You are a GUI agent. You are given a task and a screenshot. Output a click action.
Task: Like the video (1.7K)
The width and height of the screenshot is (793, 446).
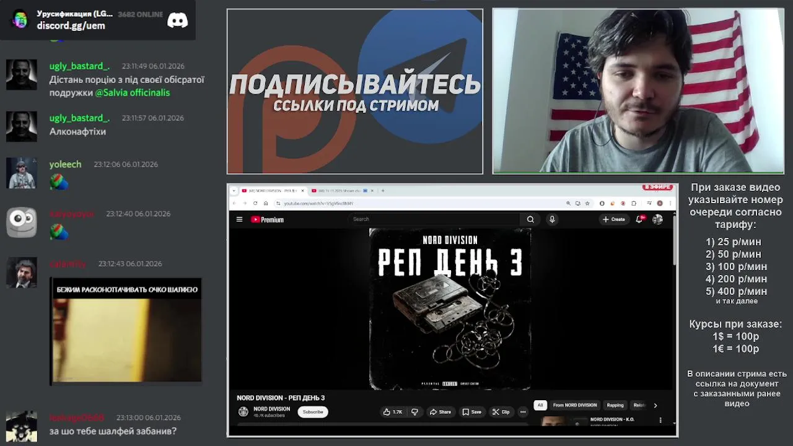coord(393,412)
